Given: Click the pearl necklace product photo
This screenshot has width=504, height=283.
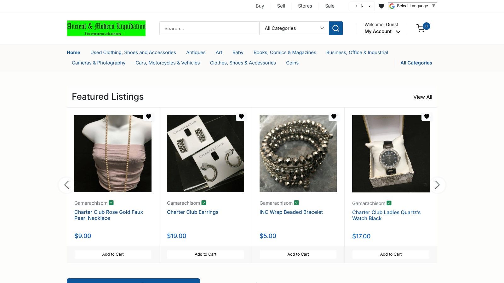Looking at the screenshot, I should point(113,153).
